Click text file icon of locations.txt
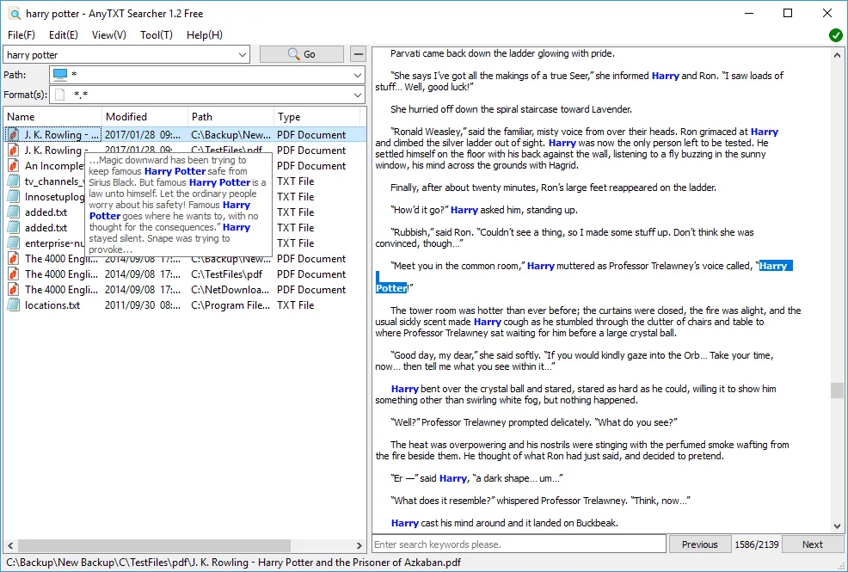Viewport: 848px width, 572px height. click(x=14, y=304)
